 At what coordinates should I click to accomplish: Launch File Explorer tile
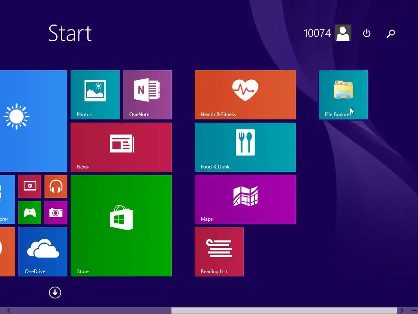click(343, 95)
